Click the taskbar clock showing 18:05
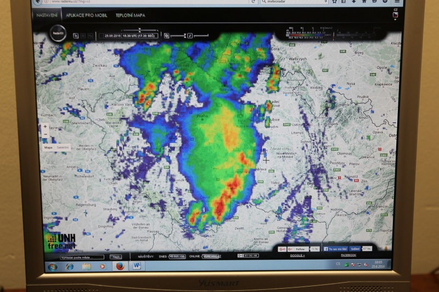Screen dimensions: 439x292 point(378,265)
